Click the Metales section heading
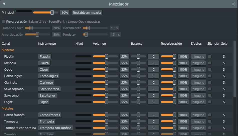 (x=7, y=109)
